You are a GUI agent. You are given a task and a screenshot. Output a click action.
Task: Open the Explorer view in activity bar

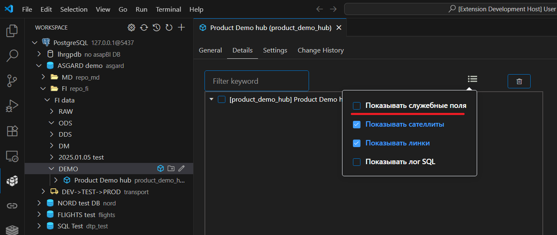pos(12,31)
